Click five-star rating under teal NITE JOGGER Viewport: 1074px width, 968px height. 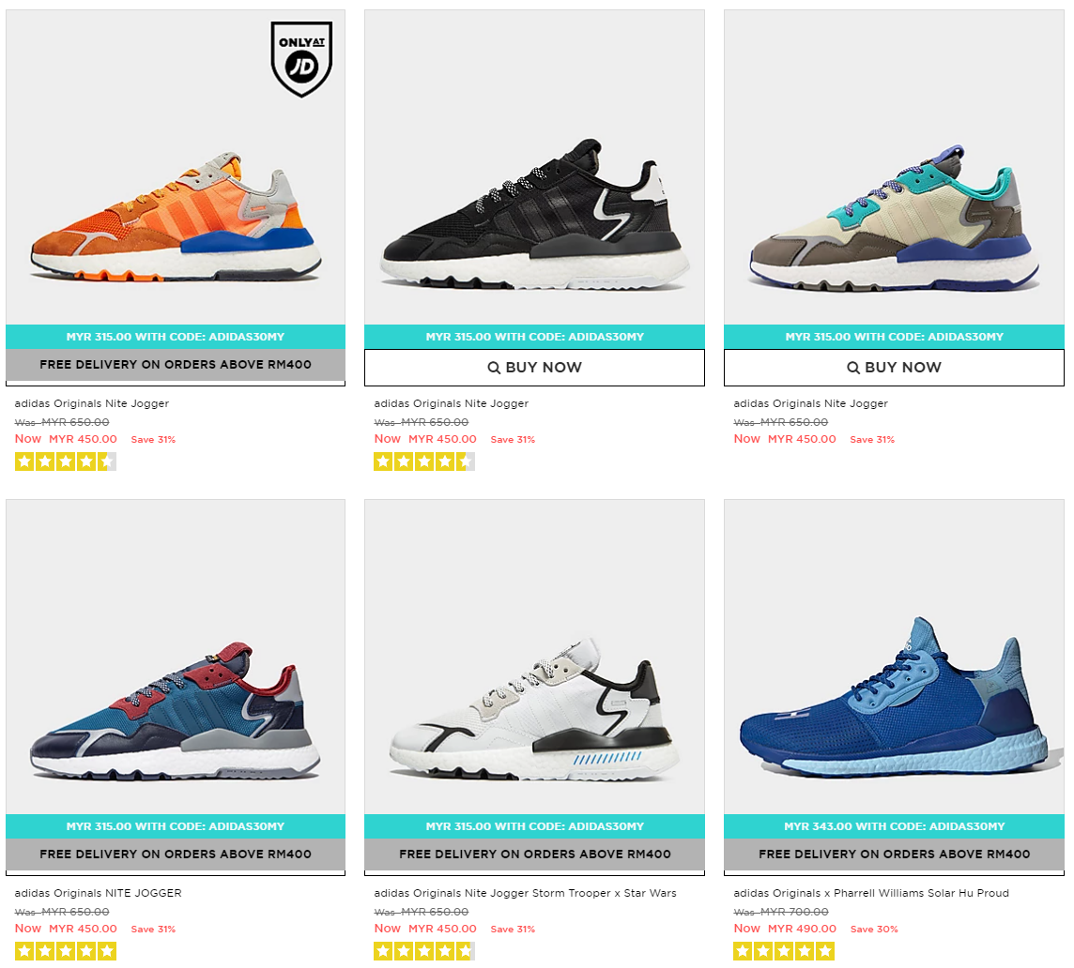point(66,951)
